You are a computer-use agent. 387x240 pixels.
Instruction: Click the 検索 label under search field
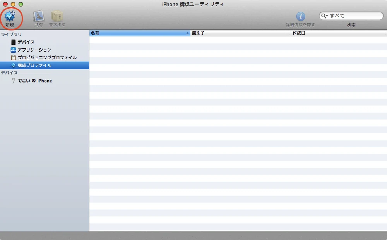click(x=351, y=25)
